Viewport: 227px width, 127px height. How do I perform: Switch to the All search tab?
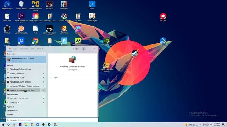[x=10, y=49]
